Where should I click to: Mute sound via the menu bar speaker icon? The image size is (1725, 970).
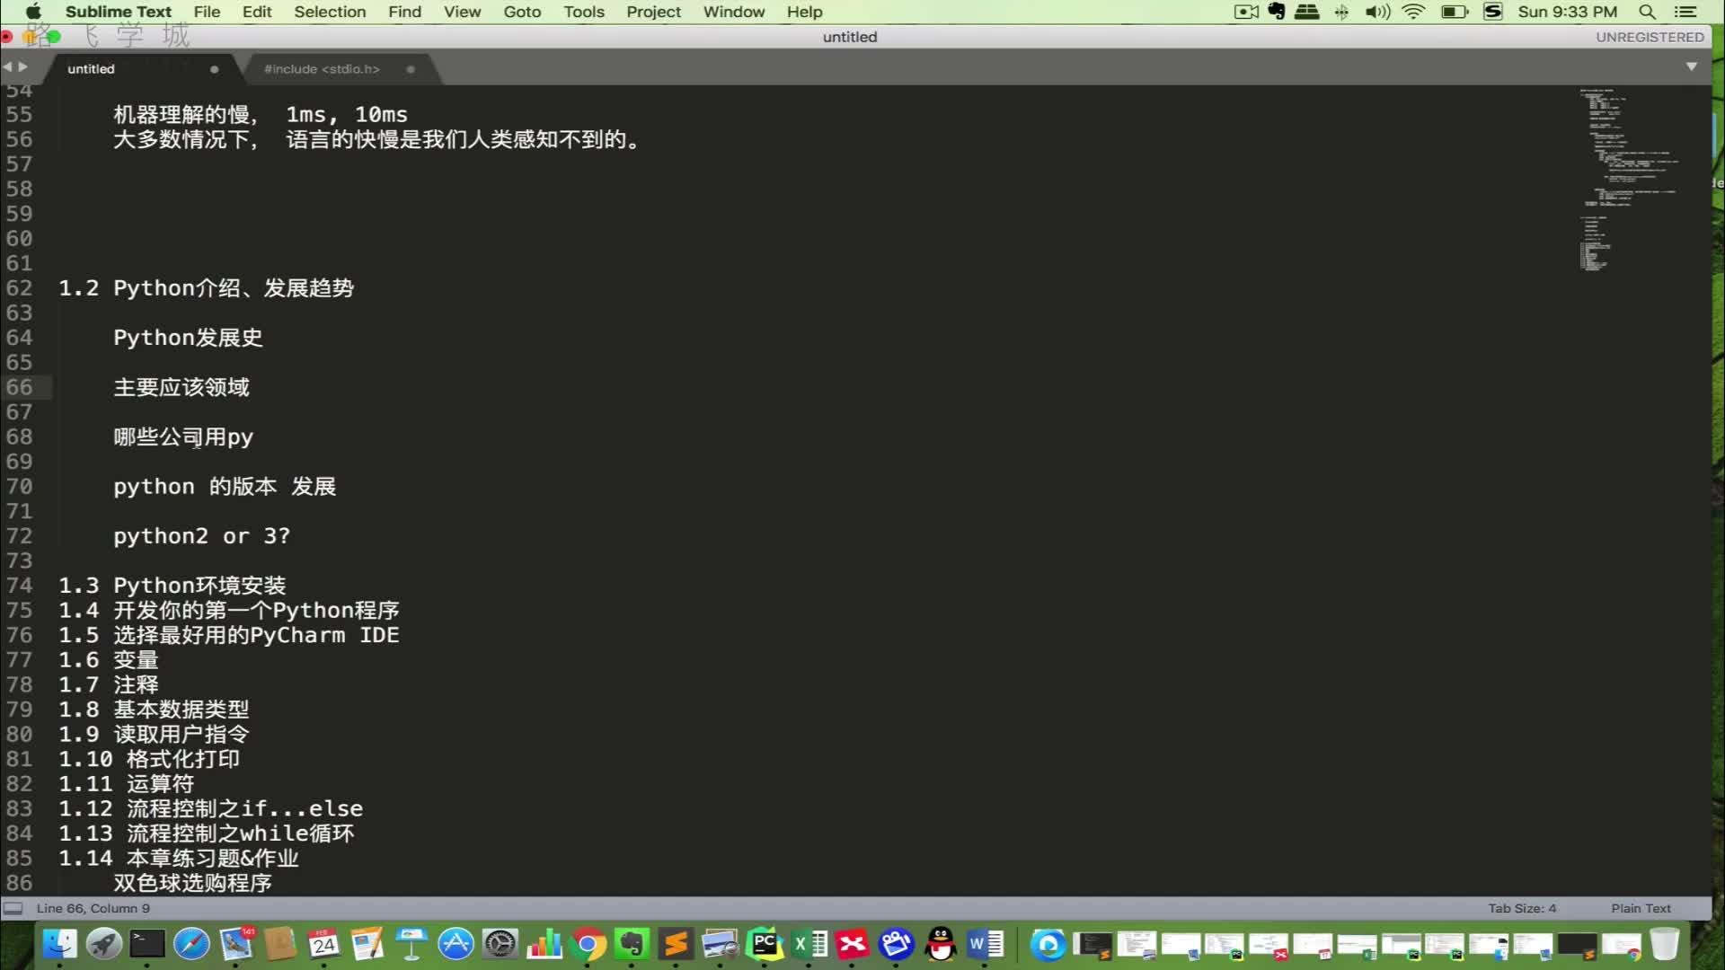(1376, 12)
